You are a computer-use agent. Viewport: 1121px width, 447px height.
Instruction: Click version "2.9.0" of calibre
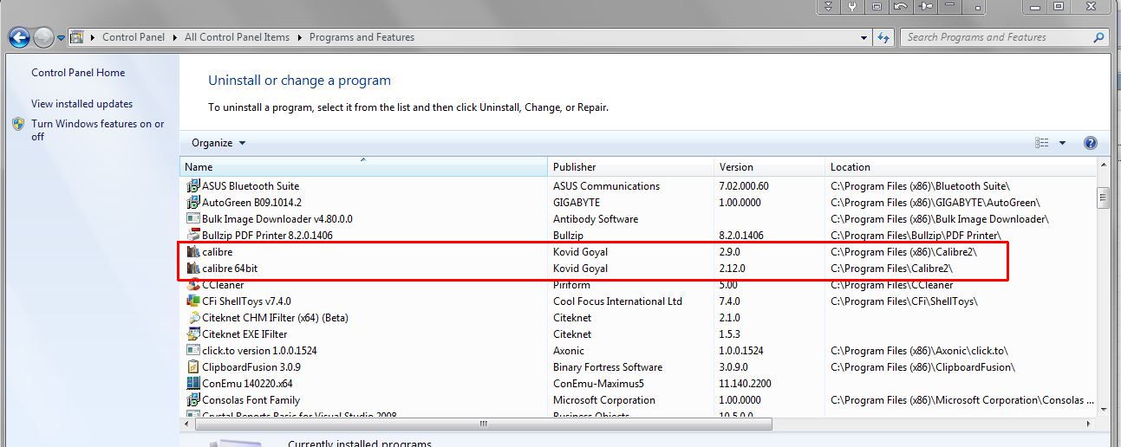[731, 252]
